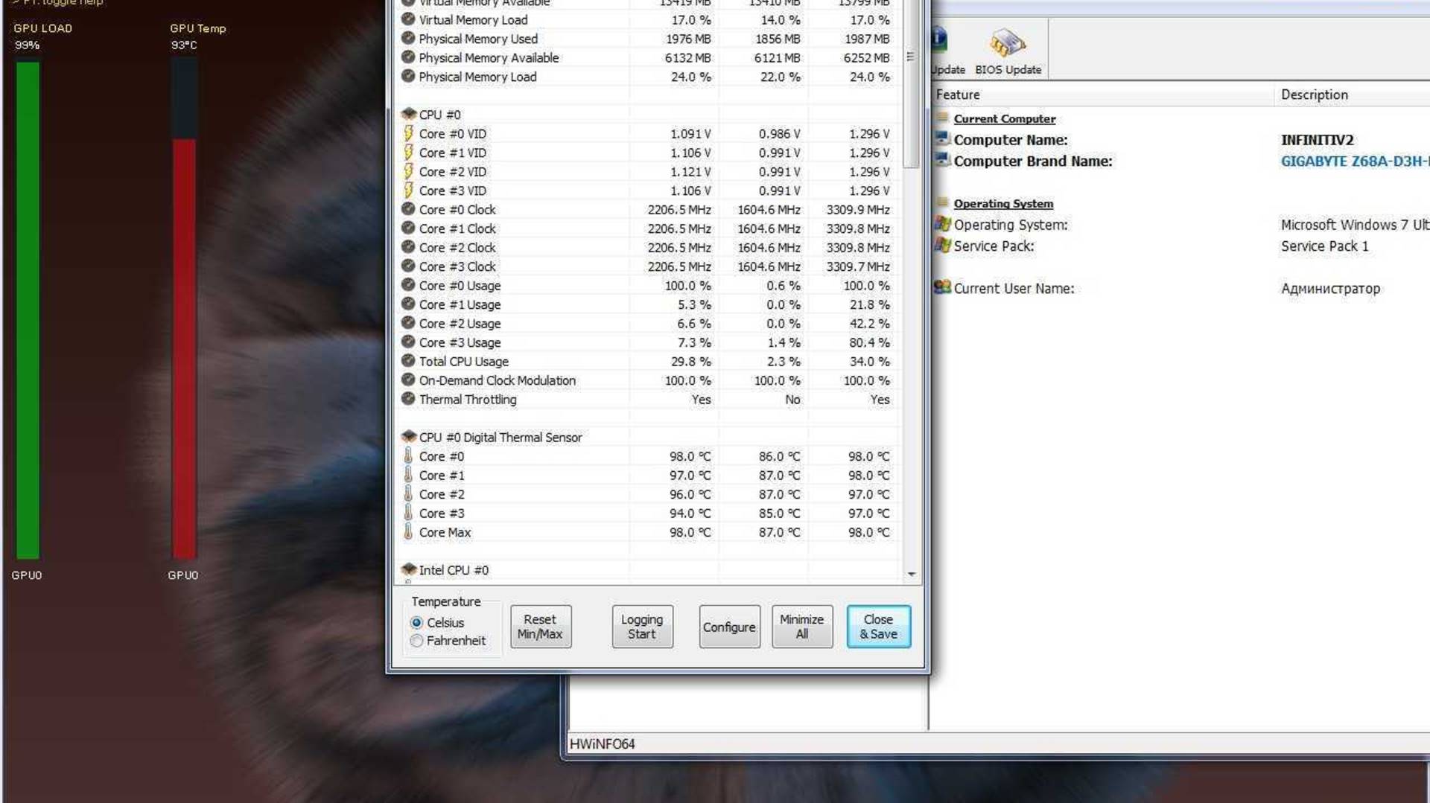Click the Core #0 Clock sensor icon
This screenshot has width=1430, height=803.
tap(408, 209)
